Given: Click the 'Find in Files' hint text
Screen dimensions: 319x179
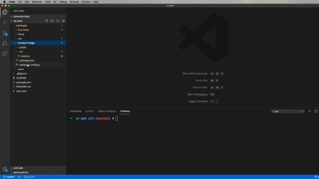Looking at the screenshot, I should (200, 88).
